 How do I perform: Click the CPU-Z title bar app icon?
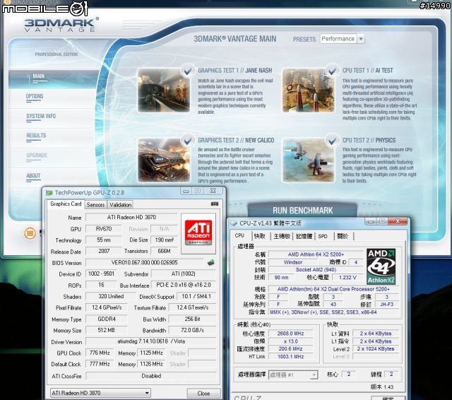click(234, 223)
